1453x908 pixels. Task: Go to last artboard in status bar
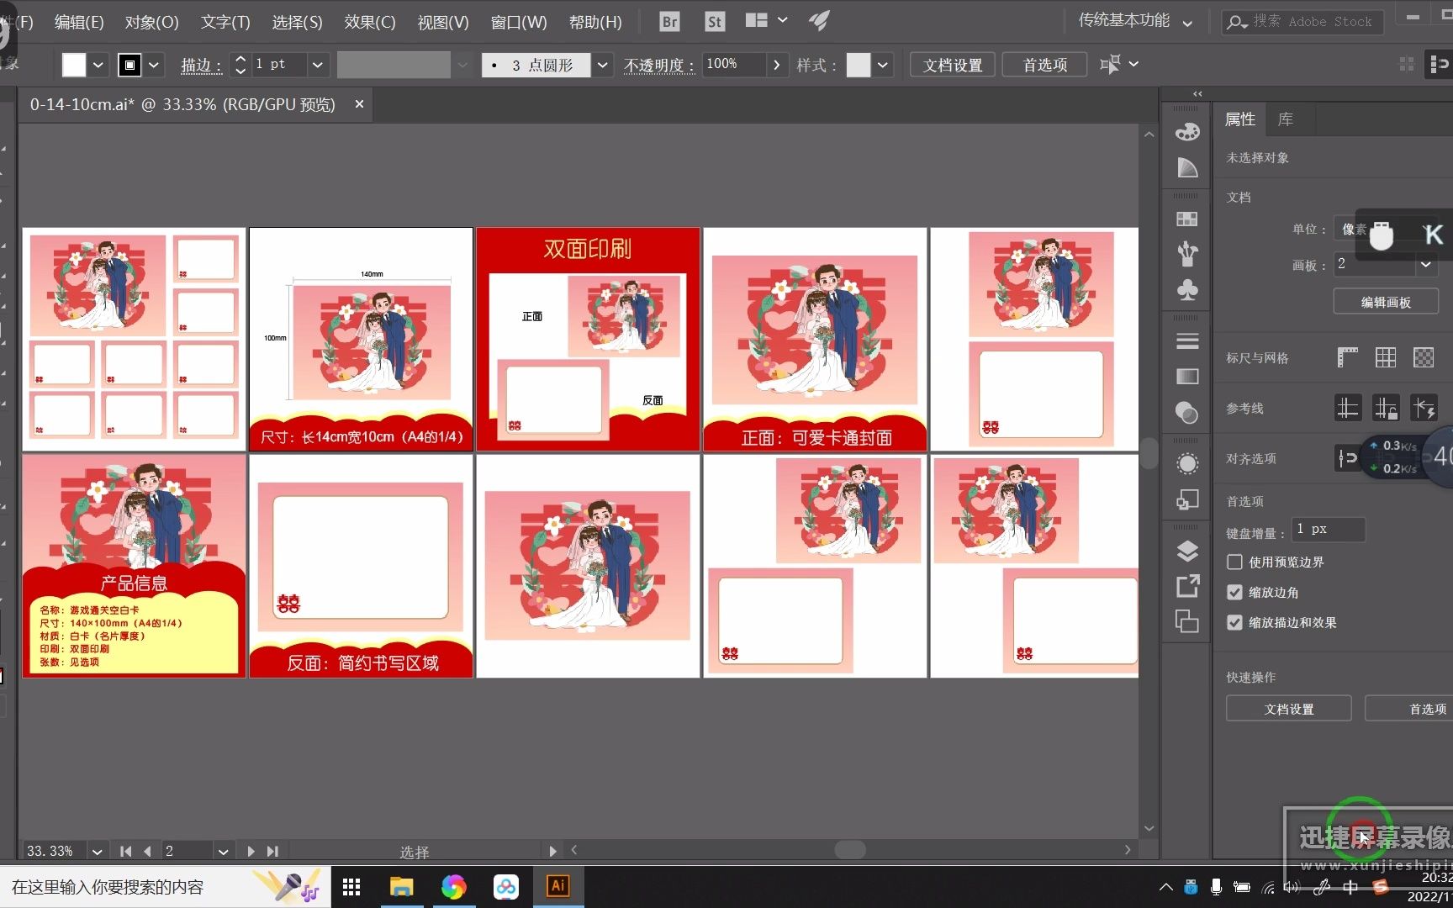click(272, 851)
